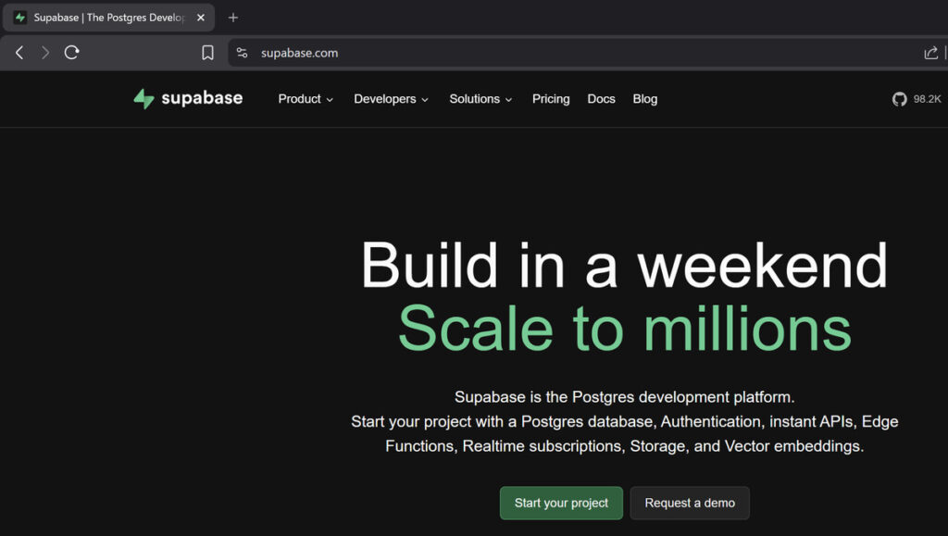This screenshot has height=536, width=948.
Task: Go back to the previous page
Action: (19, 53)
